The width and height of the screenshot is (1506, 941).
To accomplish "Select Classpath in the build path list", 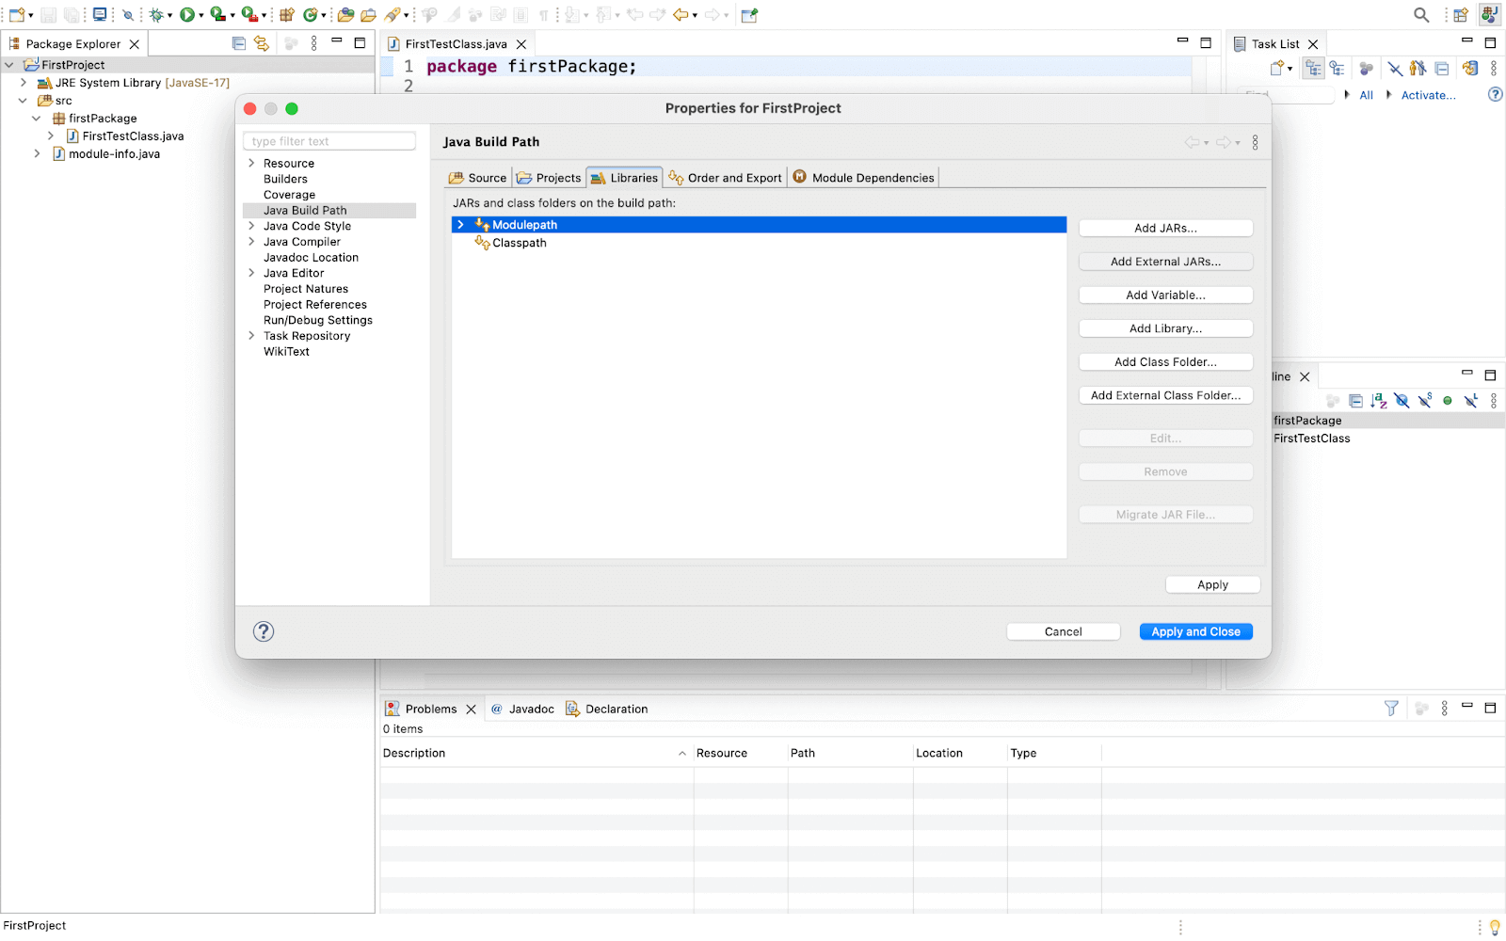I will (519, 243).
